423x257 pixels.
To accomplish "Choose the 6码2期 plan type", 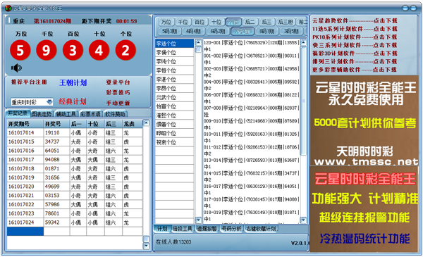I will click(x=218, y=31).
